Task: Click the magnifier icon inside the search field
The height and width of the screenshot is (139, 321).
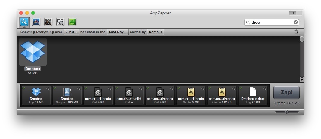Action: [248, 22]
